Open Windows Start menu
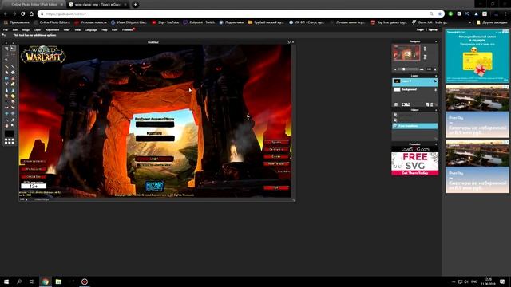Screen dimensions: 511x287 pyautogui.click(x=6, y=281)
